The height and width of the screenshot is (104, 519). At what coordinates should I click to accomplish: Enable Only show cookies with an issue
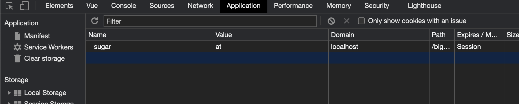(361, 21)
